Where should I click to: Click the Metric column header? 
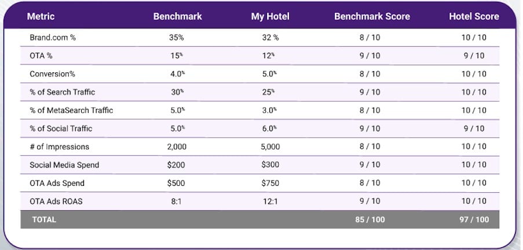pos(41,16)
